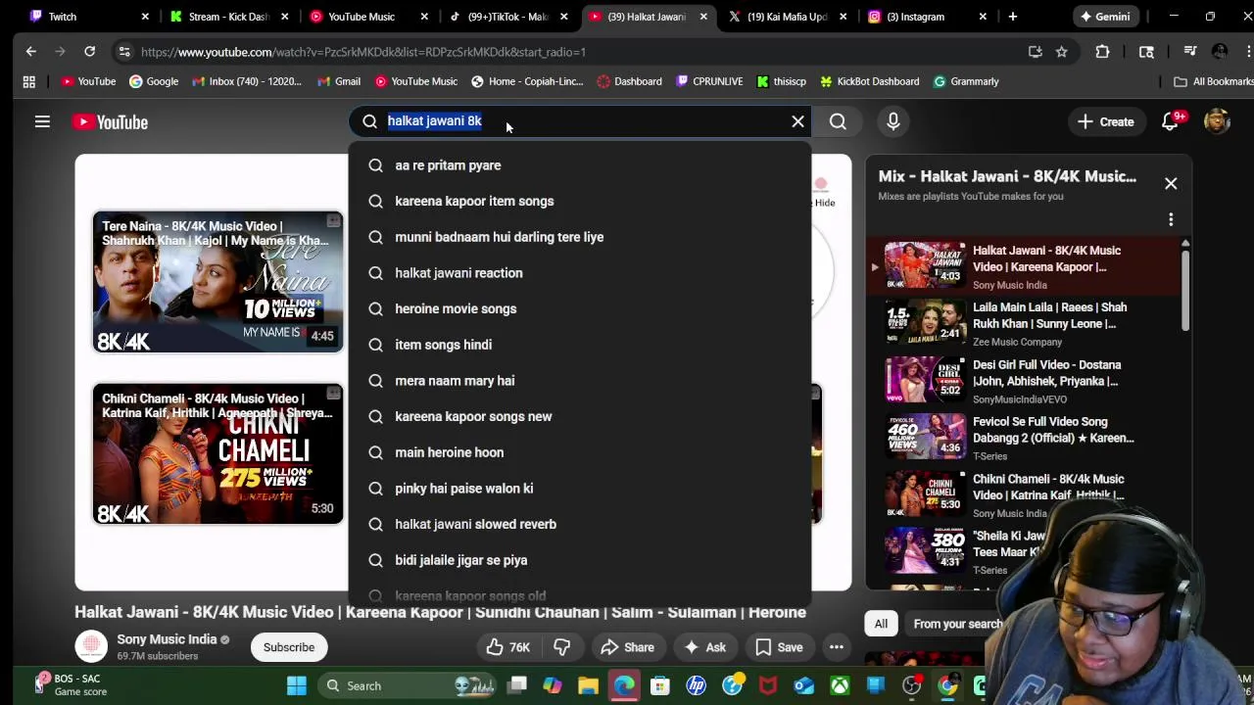Open Mix playlist options three dots
This screenshot has width=1254, height=705.
[1171, 219]
